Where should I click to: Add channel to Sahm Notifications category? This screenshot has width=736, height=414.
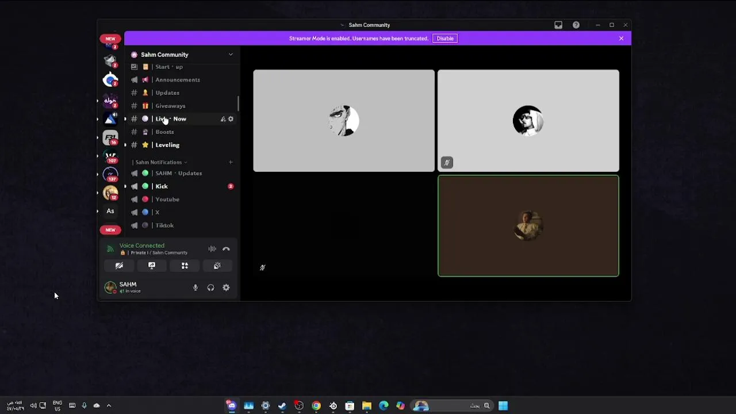231,162
